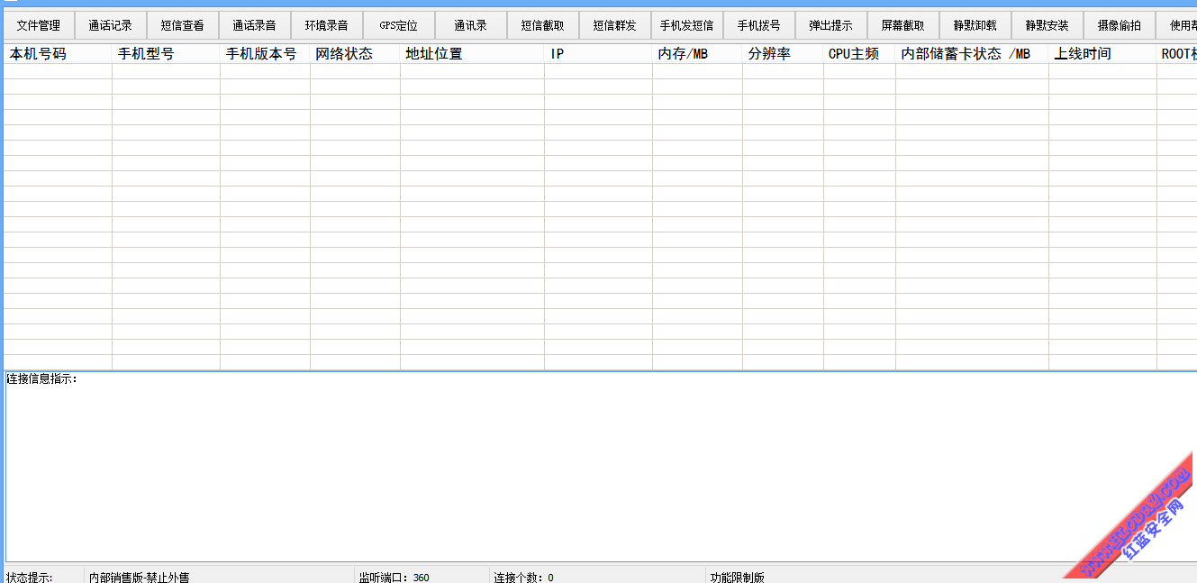
Task: Sort by the 分辨率 column header
Action: 783,54
